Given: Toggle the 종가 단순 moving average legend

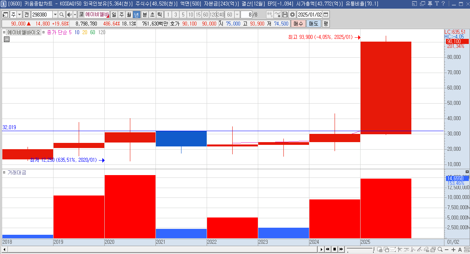Looking at the screenshot, I should click(57, 32).
